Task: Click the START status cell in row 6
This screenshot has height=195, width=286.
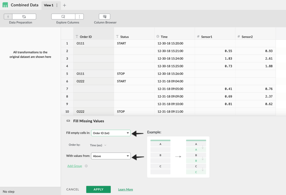Action: tap(134, 81)
